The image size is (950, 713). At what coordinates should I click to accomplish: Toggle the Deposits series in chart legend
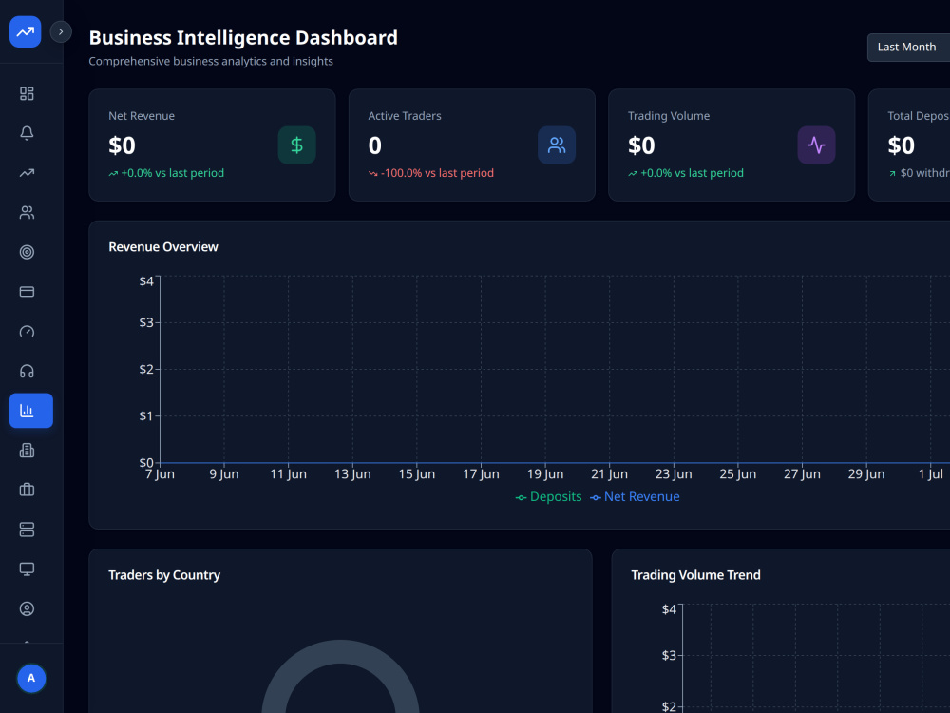[548, 497]
